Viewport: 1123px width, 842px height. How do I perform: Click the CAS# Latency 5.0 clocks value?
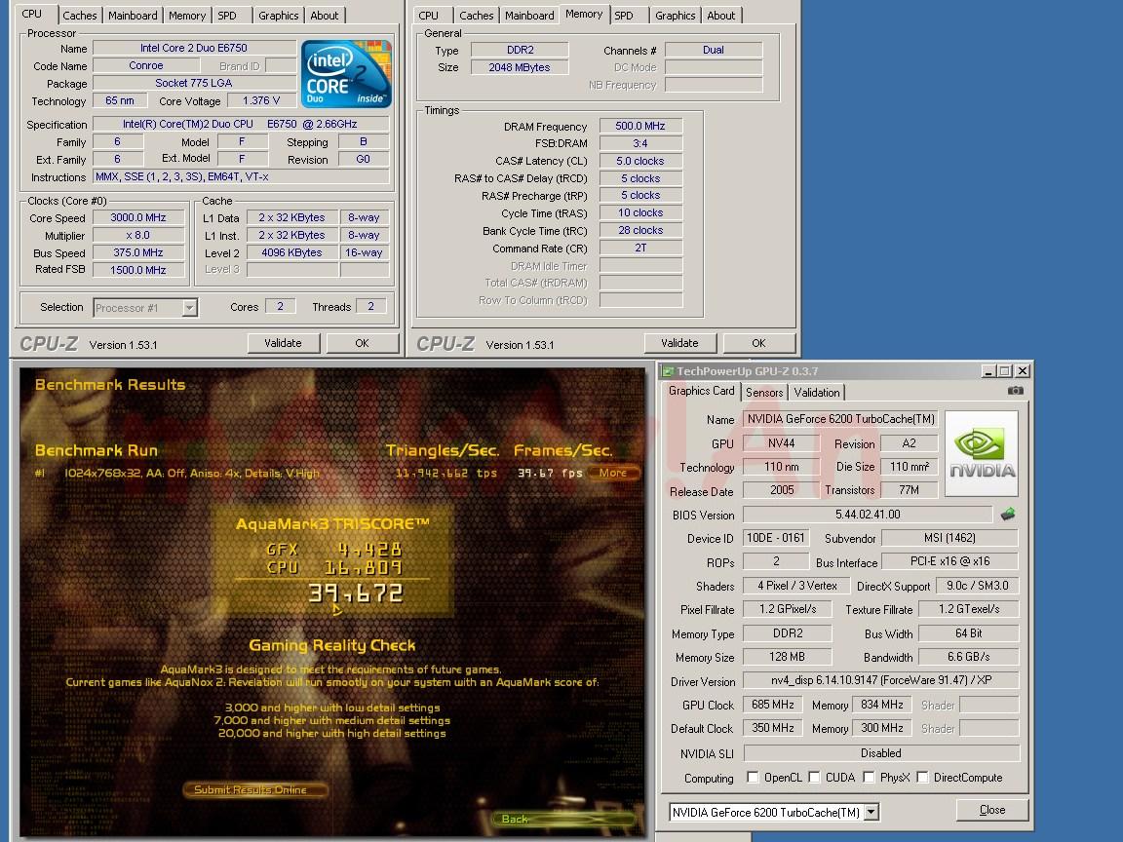pos(640,161)
